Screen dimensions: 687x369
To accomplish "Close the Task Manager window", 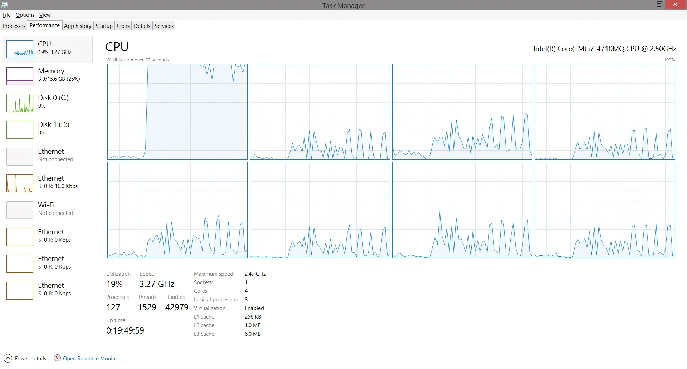I will coord(675,4).
